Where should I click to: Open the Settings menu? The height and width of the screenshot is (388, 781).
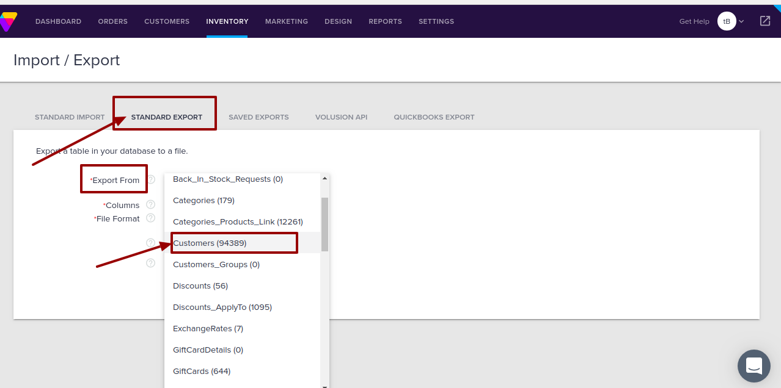pyautogui.click(x=436, y=21)
